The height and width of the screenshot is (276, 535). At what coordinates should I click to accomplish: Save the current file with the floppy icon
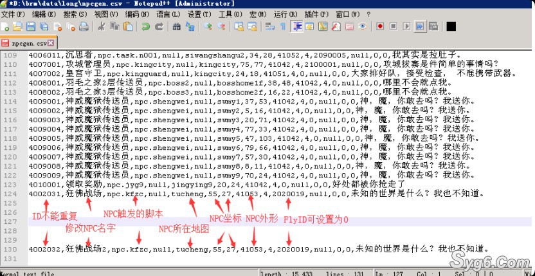pos(31,26)
